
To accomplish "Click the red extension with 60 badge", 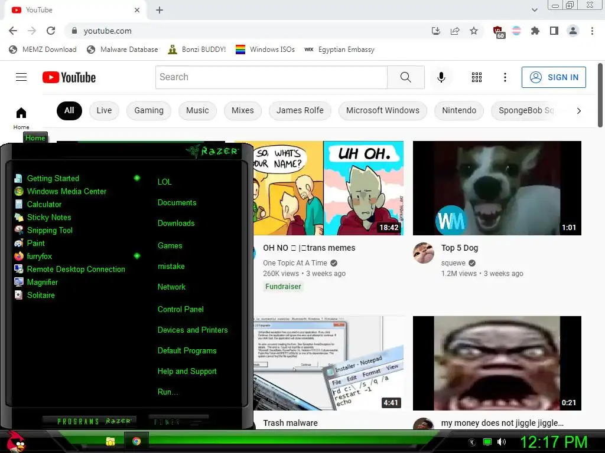I will [498, 31].
